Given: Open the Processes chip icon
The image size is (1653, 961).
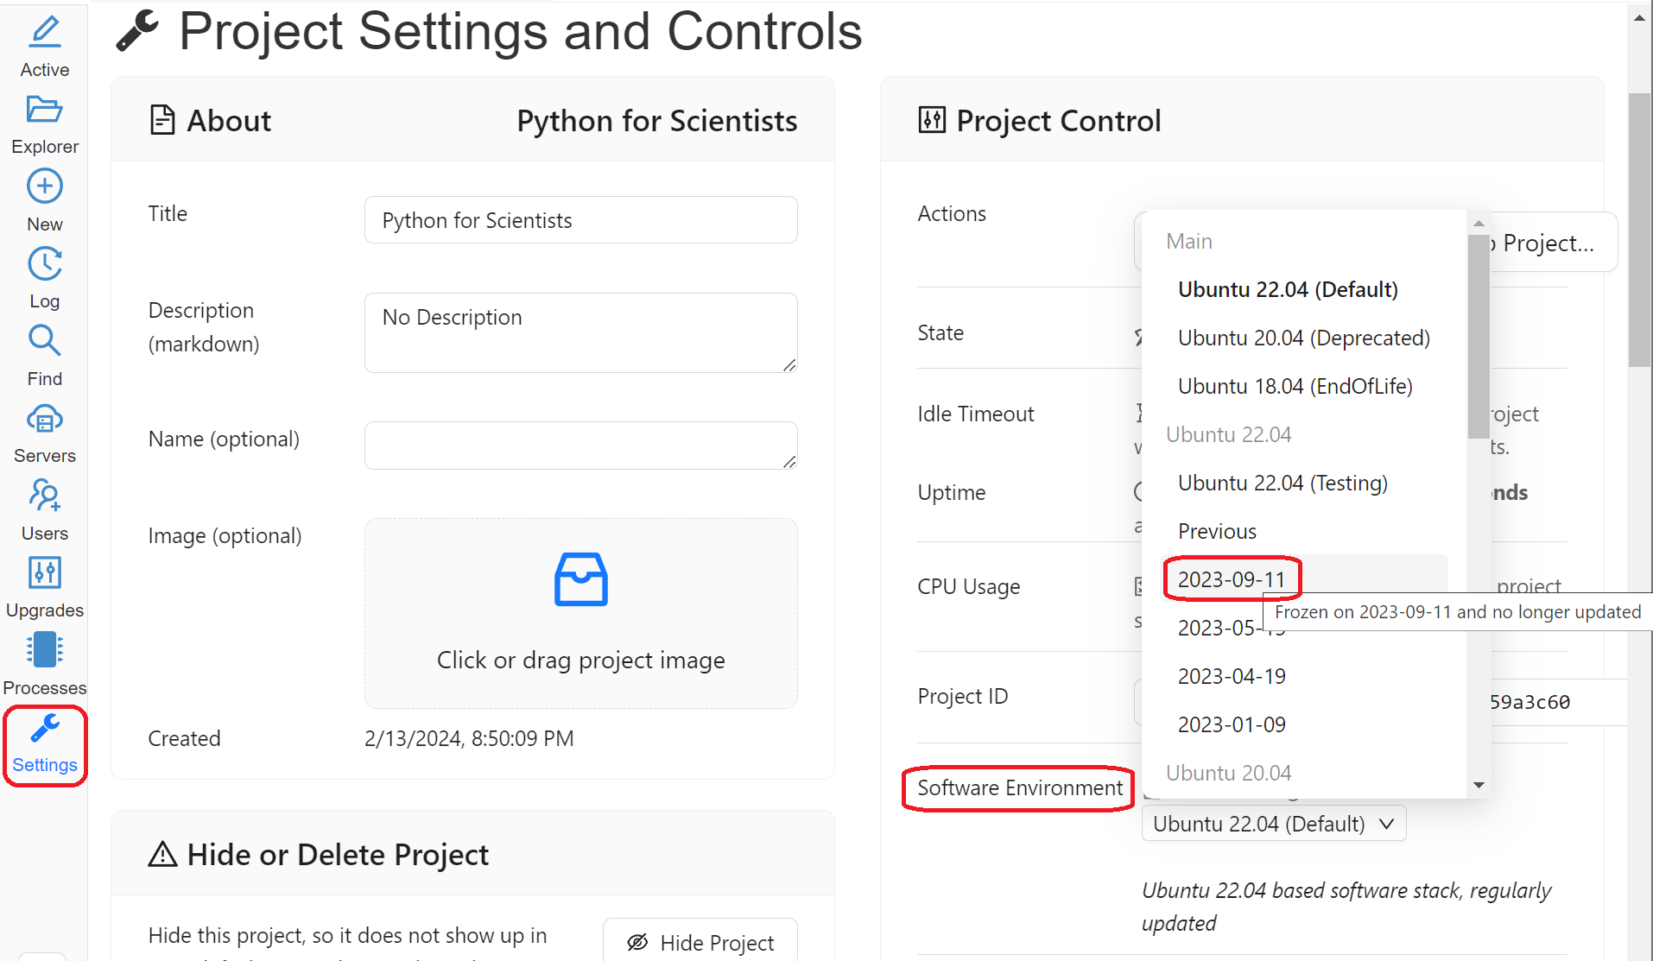Looking at the screenshot, I should click(45, 650).
